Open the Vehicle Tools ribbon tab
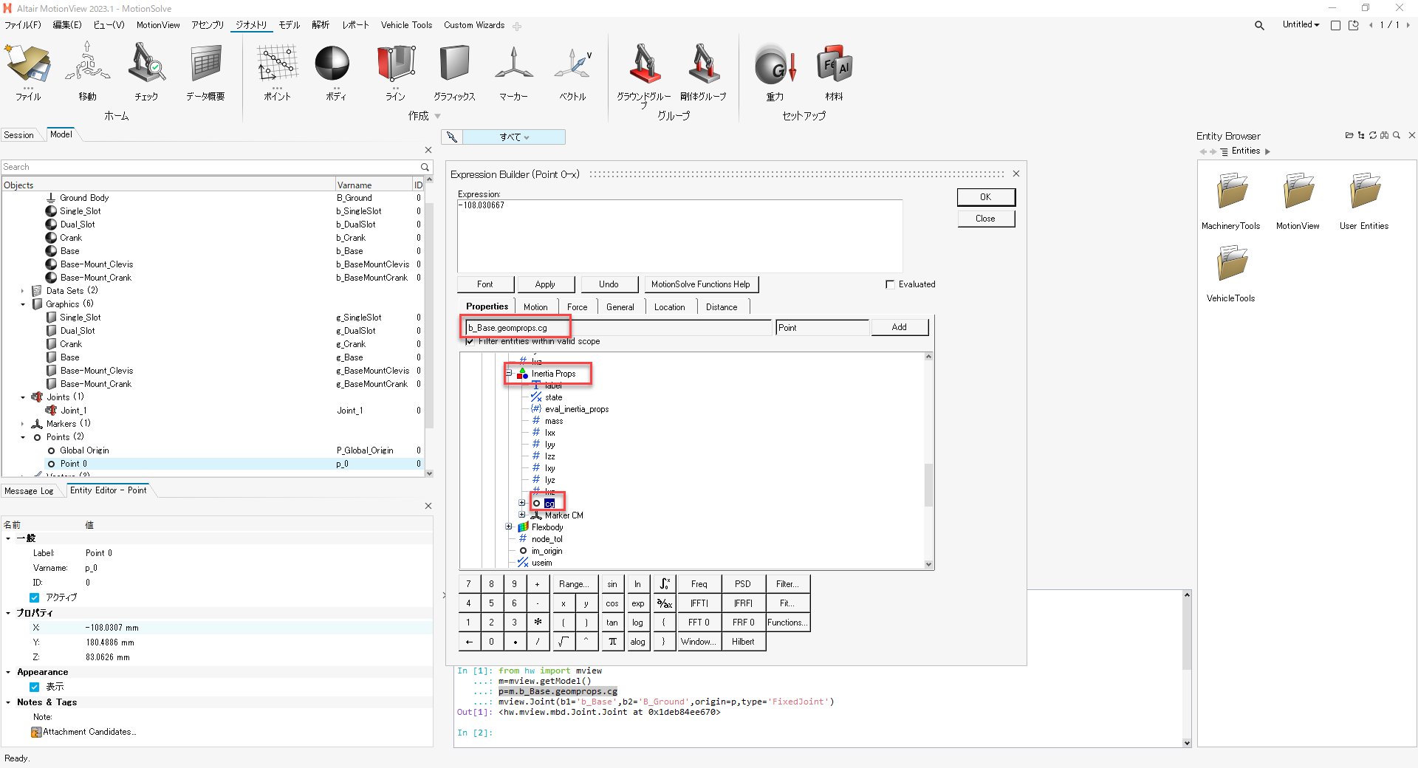Screen dimensions: 1418x768 (x=406, y=25)
